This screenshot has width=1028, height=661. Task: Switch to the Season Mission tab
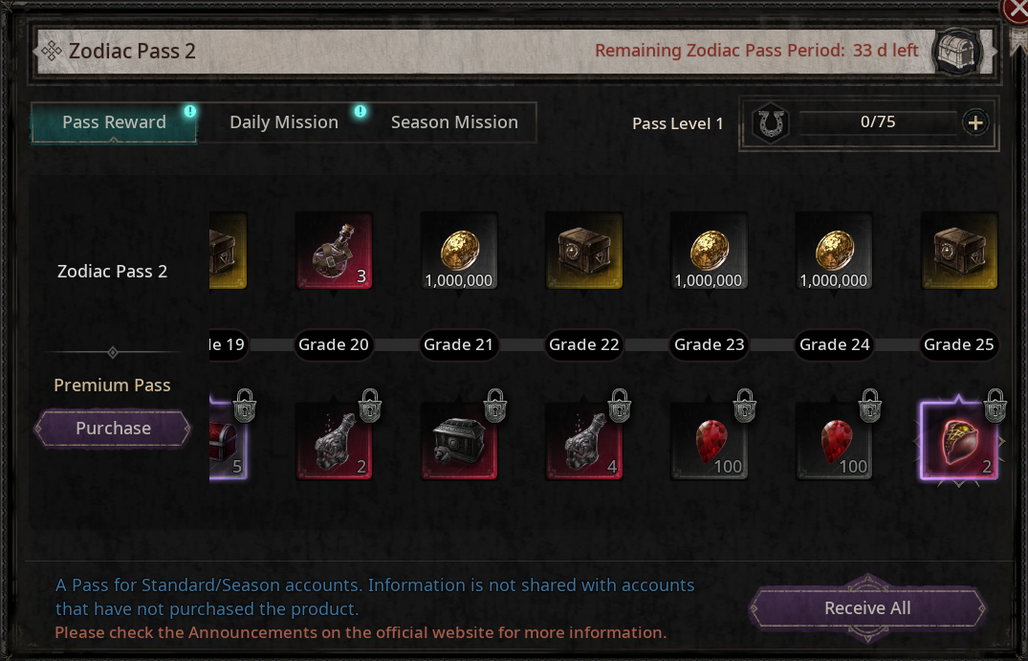coord(454,122)
